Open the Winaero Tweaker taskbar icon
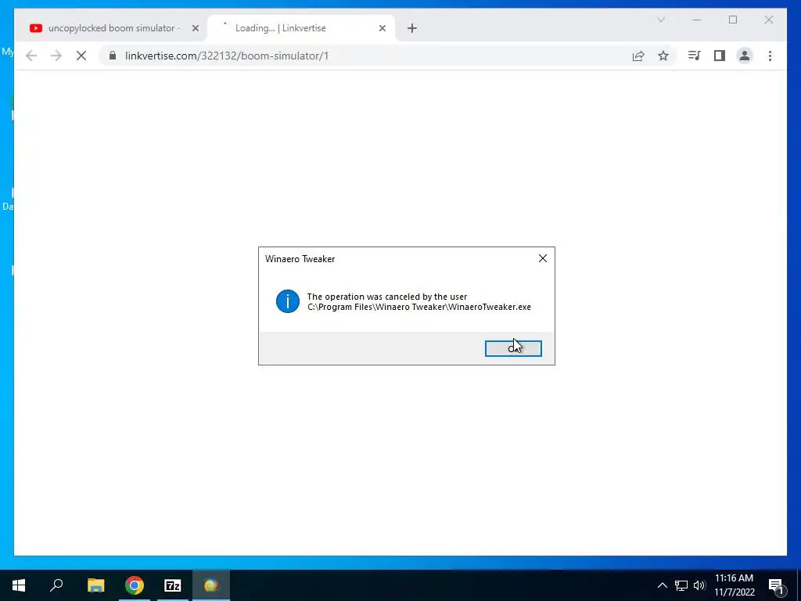 (x=211, y=585)
